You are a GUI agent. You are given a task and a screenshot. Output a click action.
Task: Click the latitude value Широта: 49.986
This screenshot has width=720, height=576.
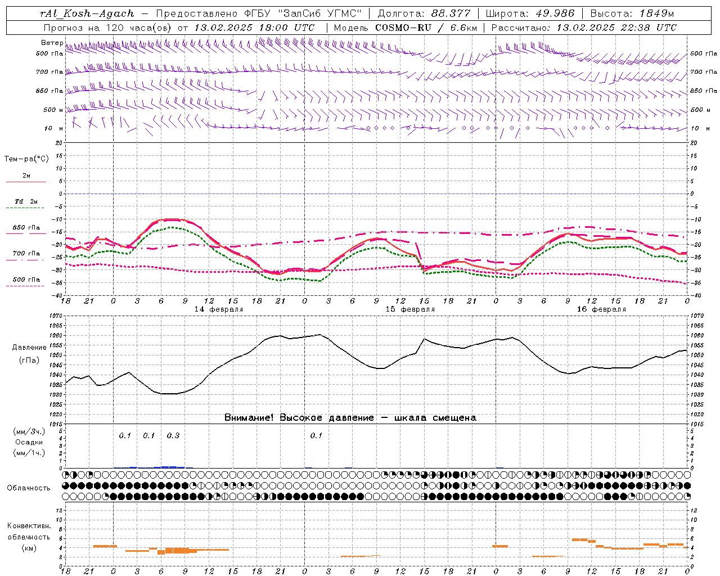(530, 13)
